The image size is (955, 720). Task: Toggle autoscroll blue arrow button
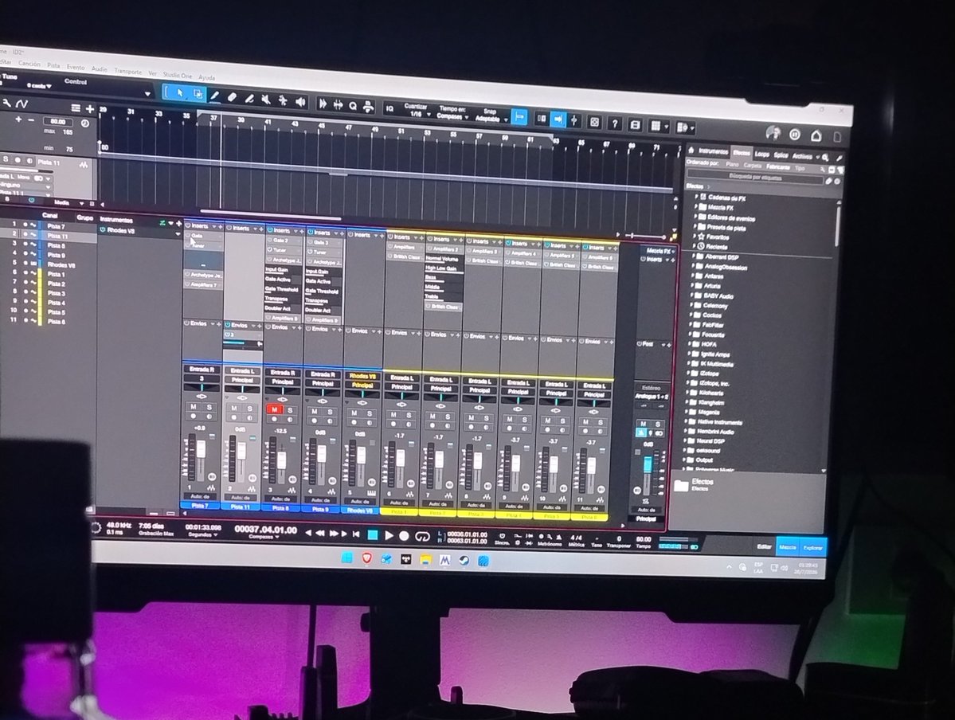point(558,120)
